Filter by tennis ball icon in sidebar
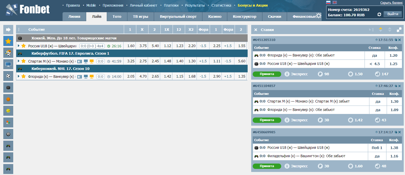Viewport: 405px width, 175px height. pyautogui.click(x=8, y=111)
